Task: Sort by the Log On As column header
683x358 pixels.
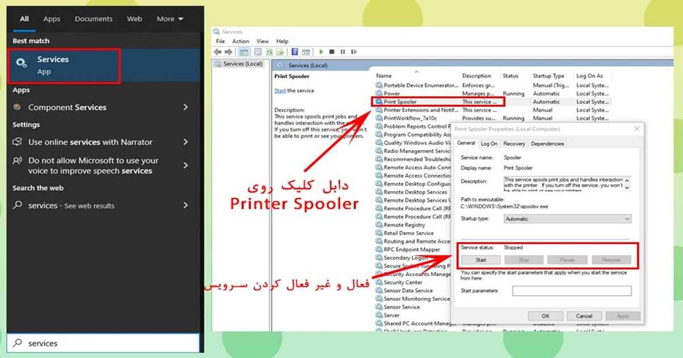Action: [590, 76]
